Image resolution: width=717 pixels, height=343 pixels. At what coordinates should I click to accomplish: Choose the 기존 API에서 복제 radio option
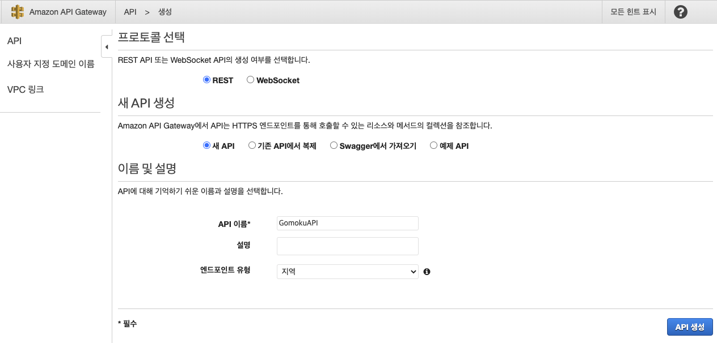pos(252,145)
